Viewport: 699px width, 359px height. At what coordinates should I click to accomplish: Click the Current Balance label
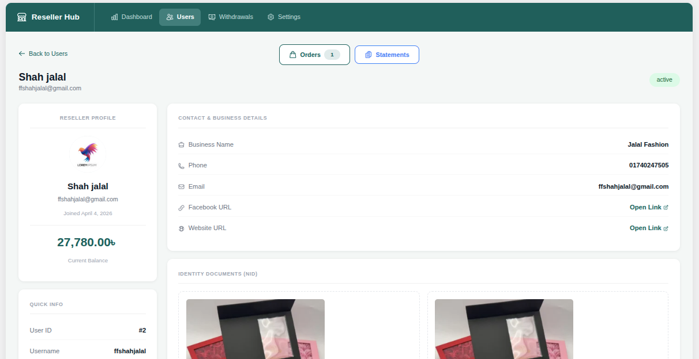click(88, 261)
